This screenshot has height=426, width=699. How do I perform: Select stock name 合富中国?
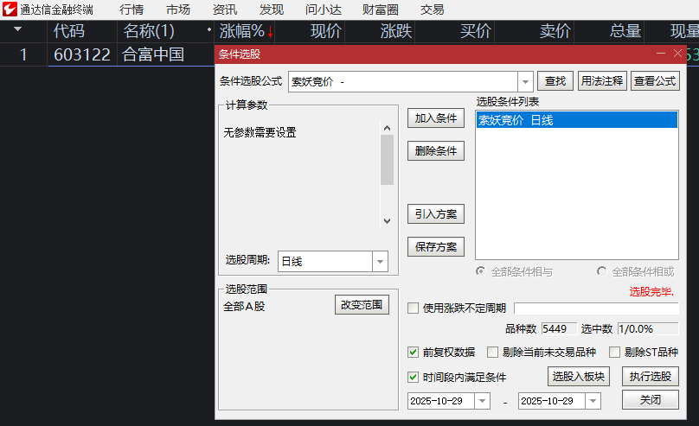pos(153,54)
